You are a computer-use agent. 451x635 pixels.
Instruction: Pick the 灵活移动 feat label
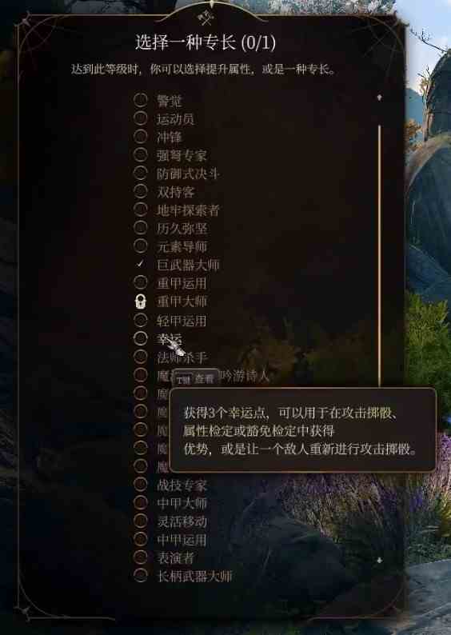(182, 521)
